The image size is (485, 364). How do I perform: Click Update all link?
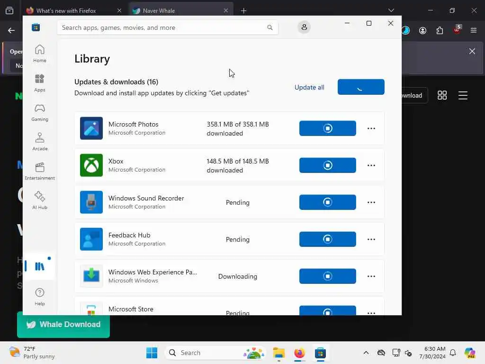[x=309, y=87]
